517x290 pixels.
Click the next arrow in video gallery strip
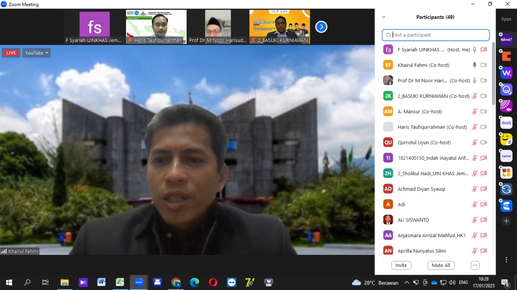pyautogui.click(x=321, y=27)
